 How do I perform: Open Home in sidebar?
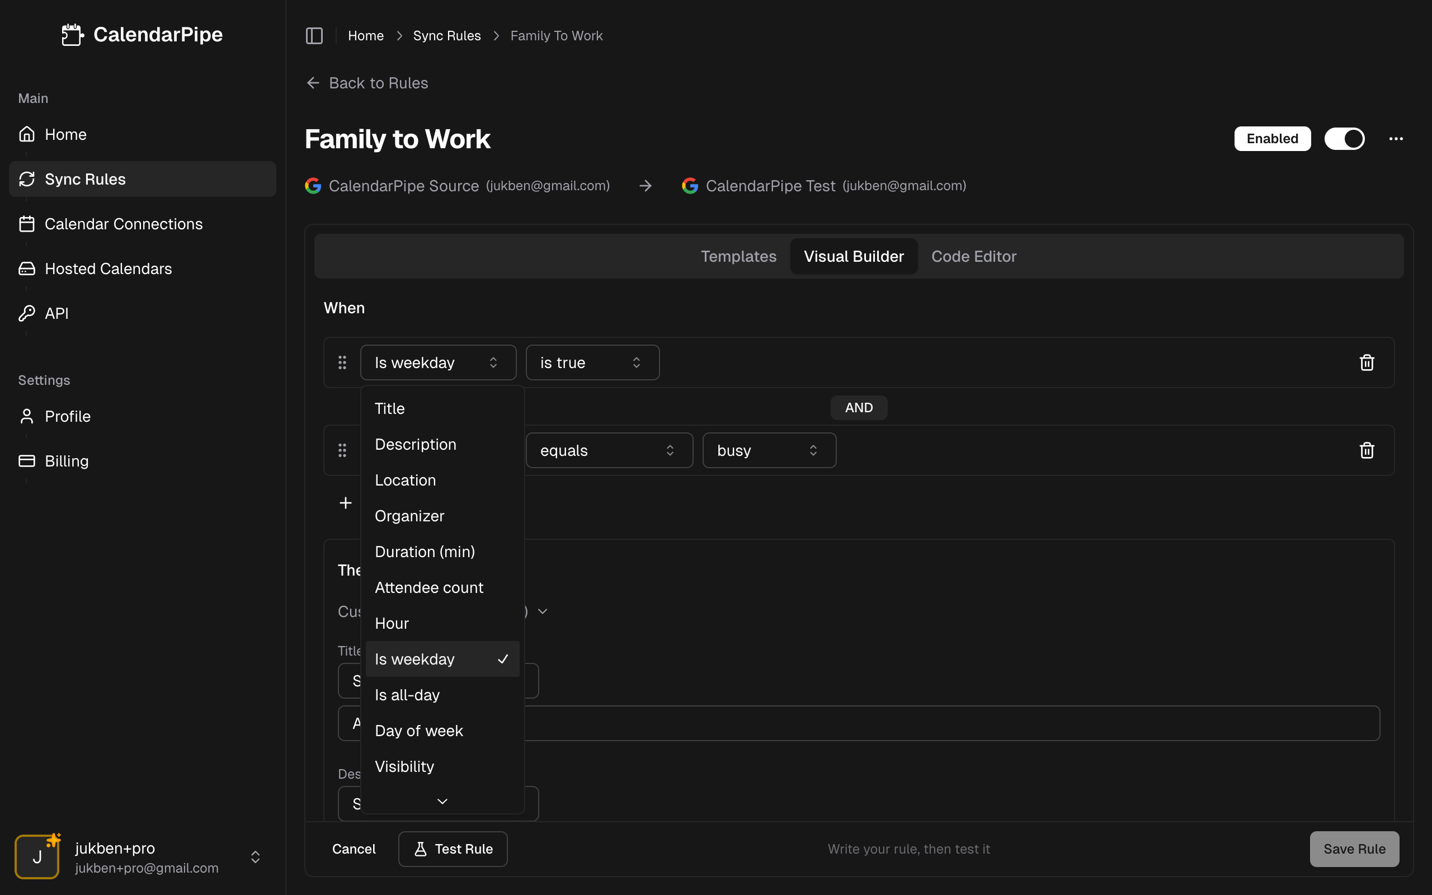tap(143, 134)
